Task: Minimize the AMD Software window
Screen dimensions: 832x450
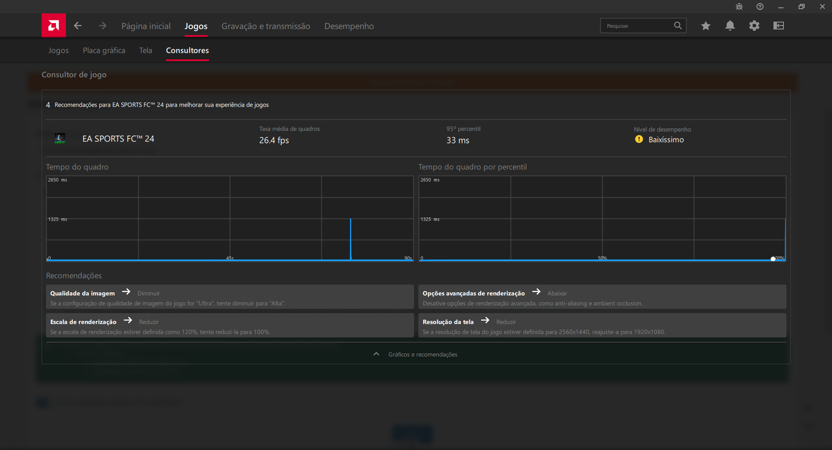Action: pos(780,7)
